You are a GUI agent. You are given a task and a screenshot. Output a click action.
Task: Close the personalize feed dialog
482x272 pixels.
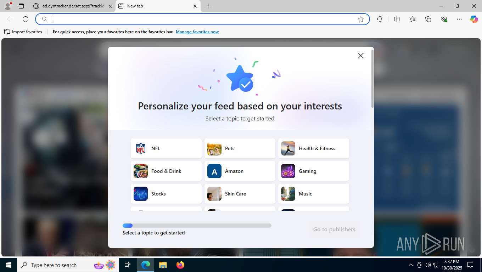(x=361, y=56)
